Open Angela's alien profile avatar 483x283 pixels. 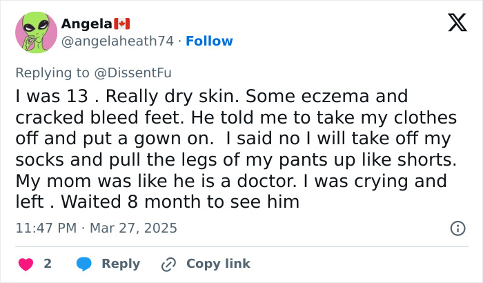point(36,32)
